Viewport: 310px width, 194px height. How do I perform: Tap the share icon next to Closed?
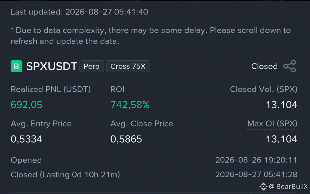tap(290, 66)
